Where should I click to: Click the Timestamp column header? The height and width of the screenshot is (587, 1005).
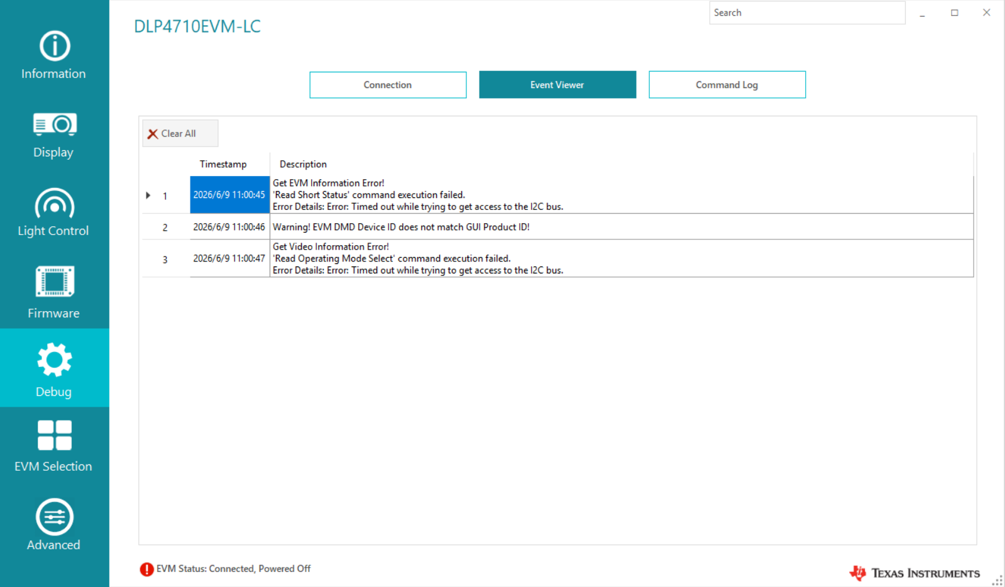tap(223, 164)
